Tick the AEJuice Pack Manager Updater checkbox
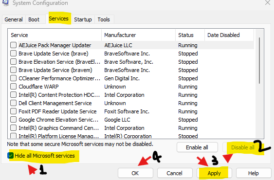The width and height of the screenshot is (274, 180). (13, 45)
